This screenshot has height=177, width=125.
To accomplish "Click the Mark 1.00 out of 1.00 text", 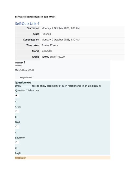I will tap(25, 70).
